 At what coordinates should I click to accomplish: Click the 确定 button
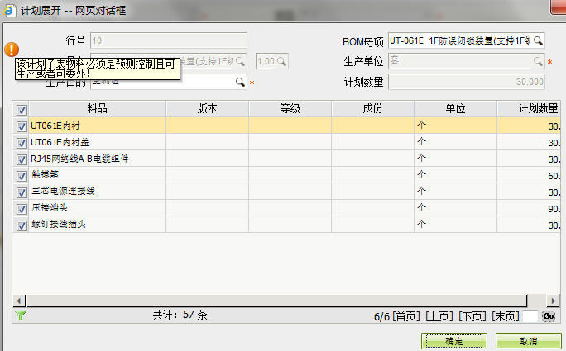[454, 341]
